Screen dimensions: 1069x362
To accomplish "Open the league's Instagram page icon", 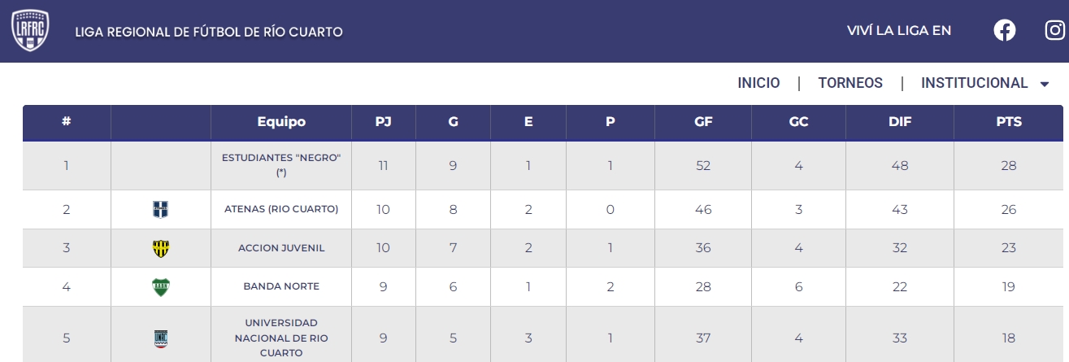I will 1055,31.
